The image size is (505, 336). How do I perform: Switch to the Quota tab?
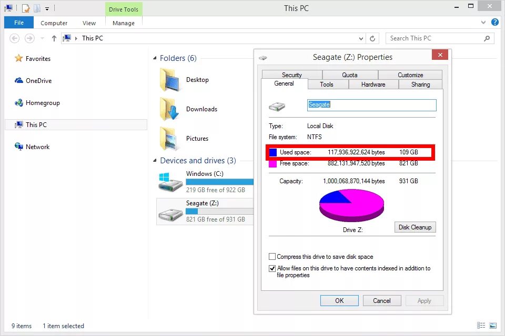click(350, 75)
